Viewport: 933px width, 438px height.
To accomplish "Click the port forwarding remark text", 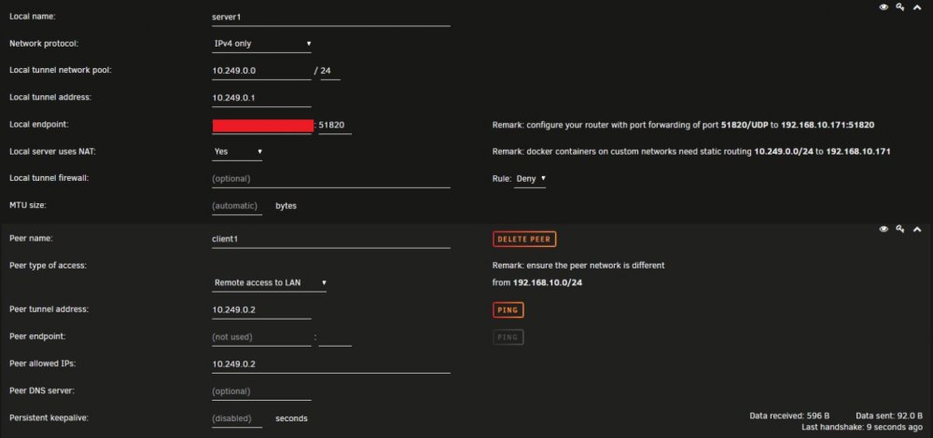I will (x=683, y=126).
